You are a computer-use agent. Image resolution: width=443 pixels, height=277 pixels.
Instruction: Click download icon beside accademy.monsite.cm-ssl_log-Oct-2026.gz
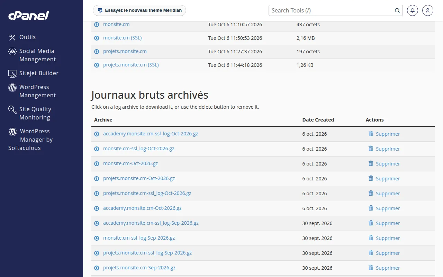(97, 134)
